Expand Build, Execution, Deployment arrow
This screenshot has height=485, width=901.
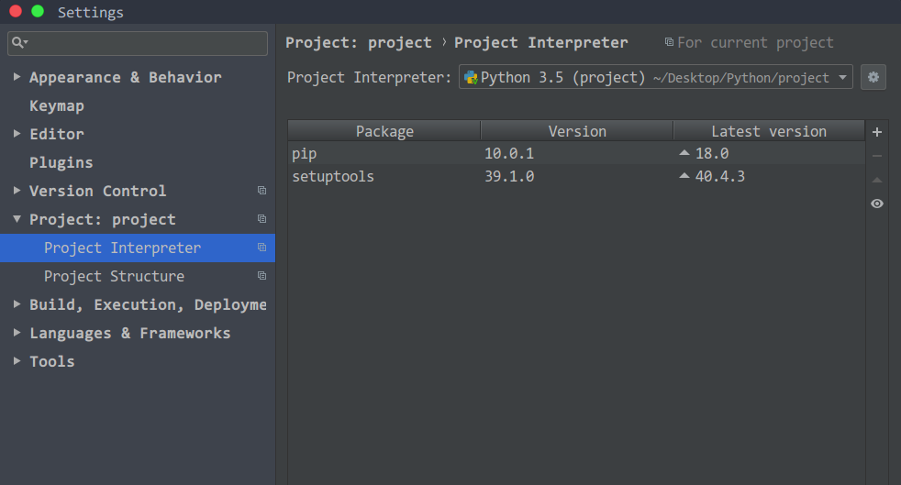[x=17, y=303]
